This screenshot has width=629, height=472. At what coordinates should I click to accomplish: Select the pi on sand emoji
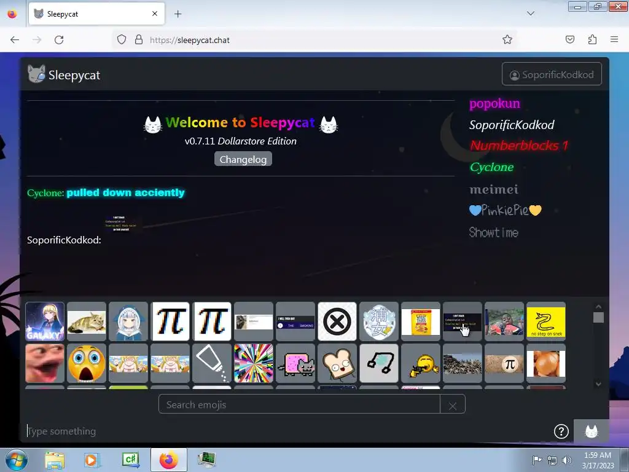(x=504, y=363)
